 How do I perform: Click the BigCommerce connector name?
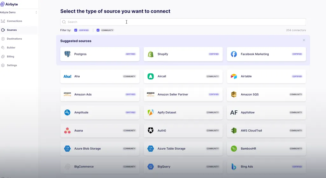[84, 167]
